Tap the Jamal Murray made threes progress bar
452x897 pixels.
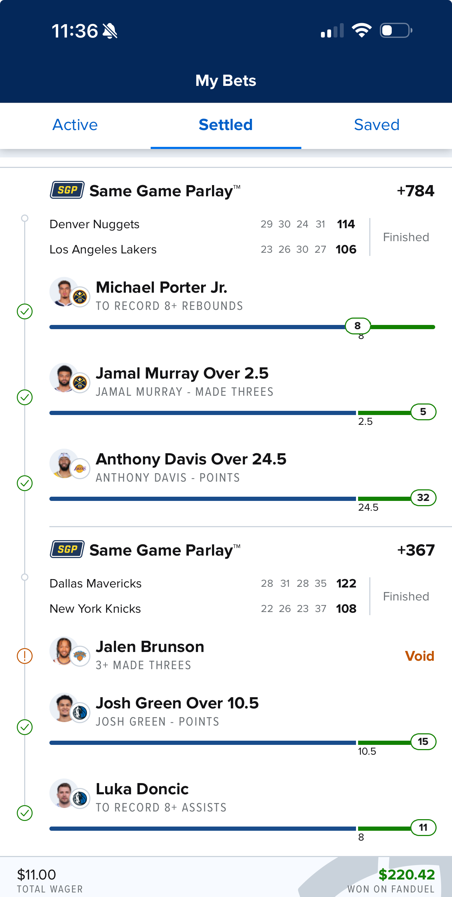click(x=242, y=413)
